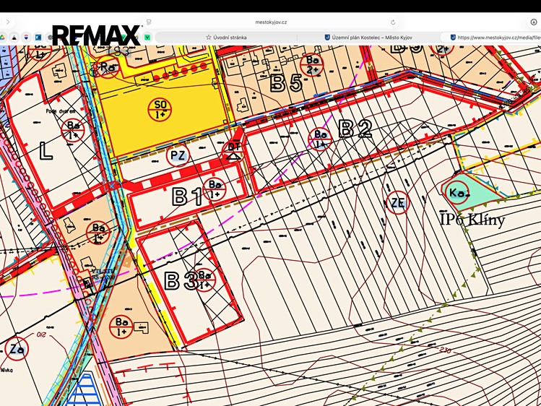541x406 pixels.
Task: Click the Ba 1+ marker inside B1
Action: [x=215, y=189]
